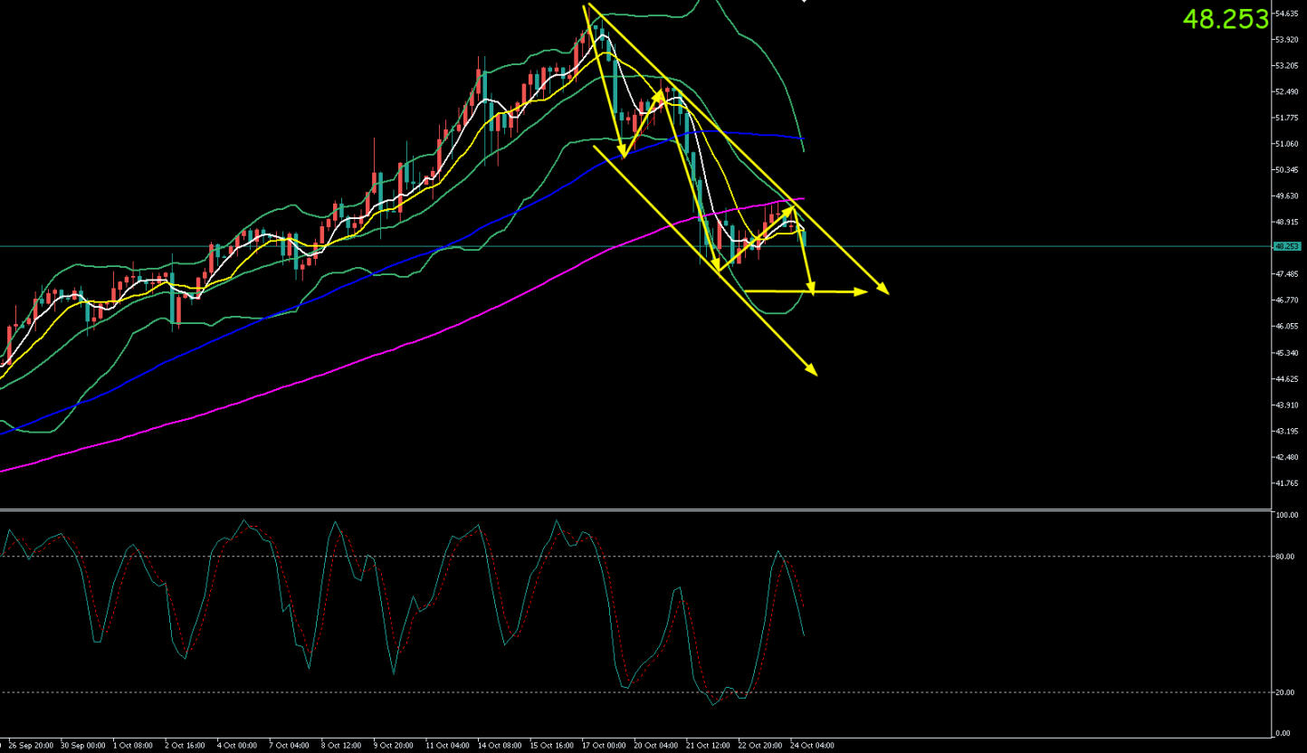Click the 100.00 oscillator scale label
This screenshot has height=753, width=1307.
1286,515
